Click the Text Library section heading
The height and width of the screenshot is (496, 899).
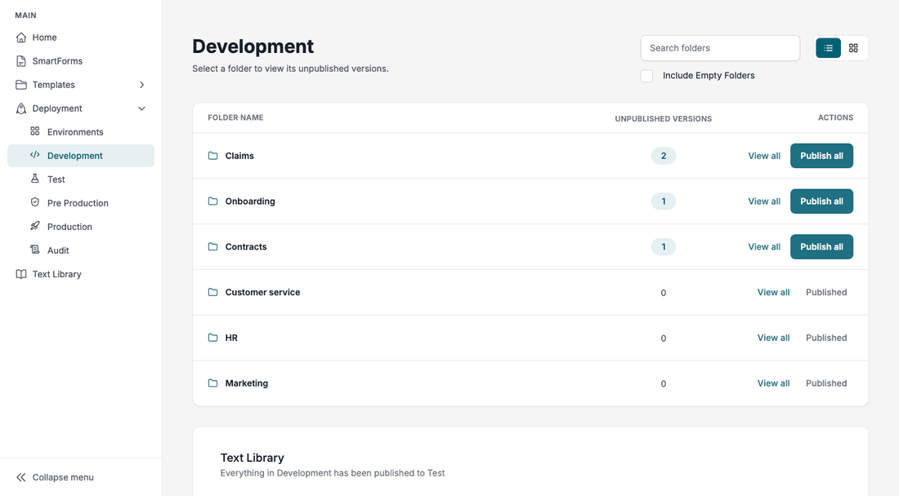[x=253, y=458]
